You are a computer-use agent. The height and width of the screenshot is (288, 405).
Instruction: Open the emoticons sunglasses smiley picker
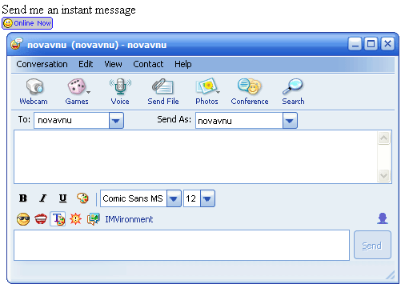[23, 219]
